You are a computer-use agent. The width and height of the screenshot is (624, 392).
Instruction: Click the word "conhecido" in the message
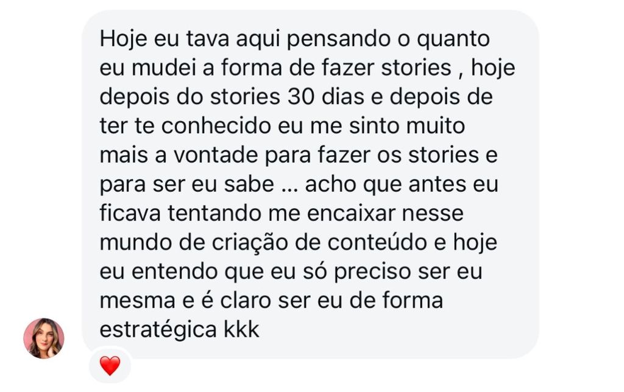(216, 125)
